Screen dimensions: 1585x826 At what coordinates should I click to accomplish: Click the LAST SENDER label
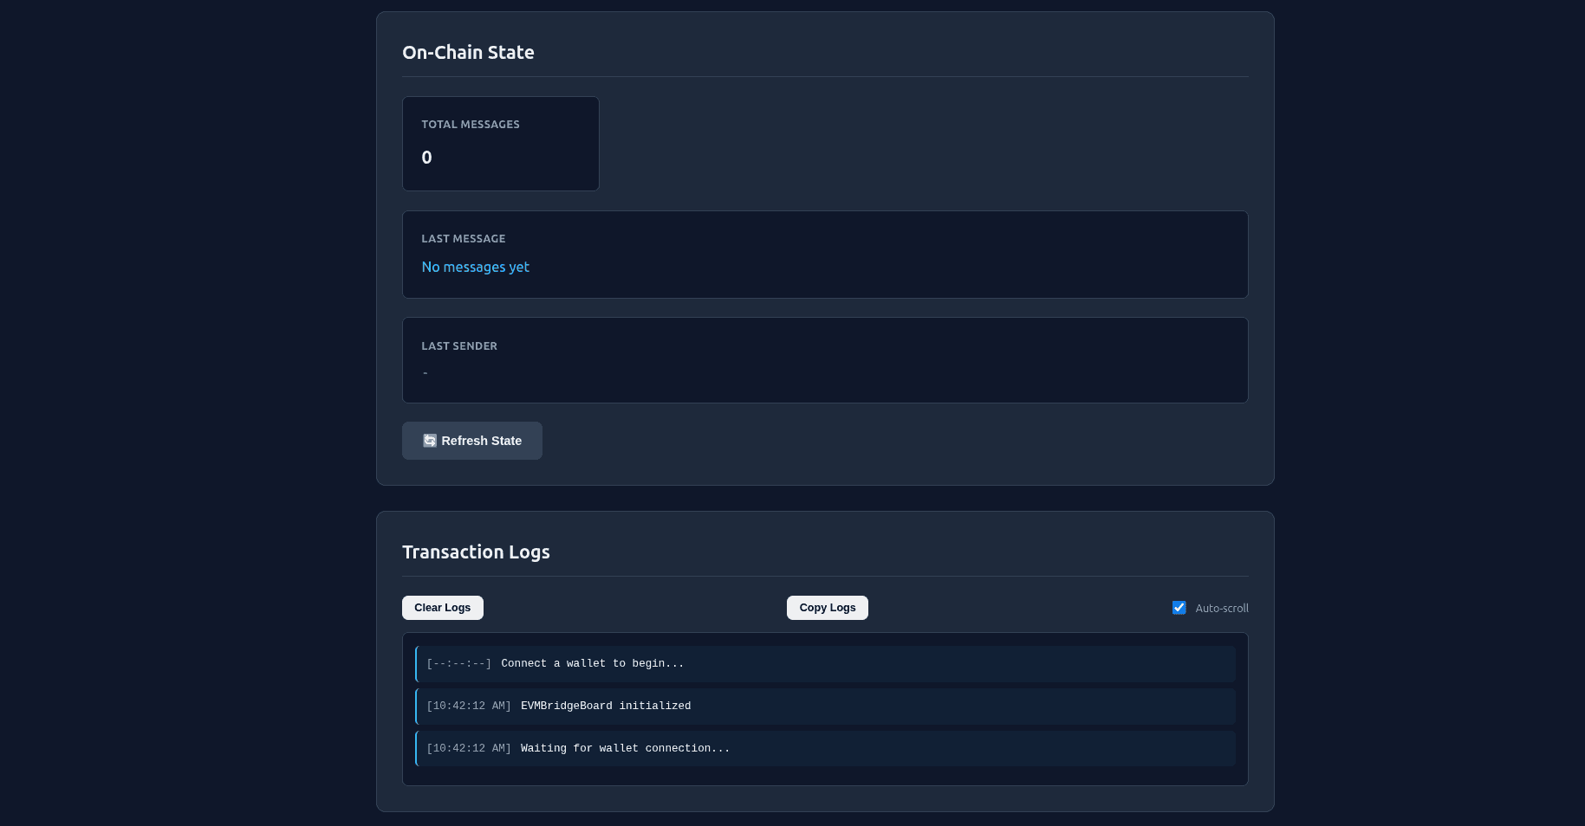pyautogui.click(x=459, y=346)
